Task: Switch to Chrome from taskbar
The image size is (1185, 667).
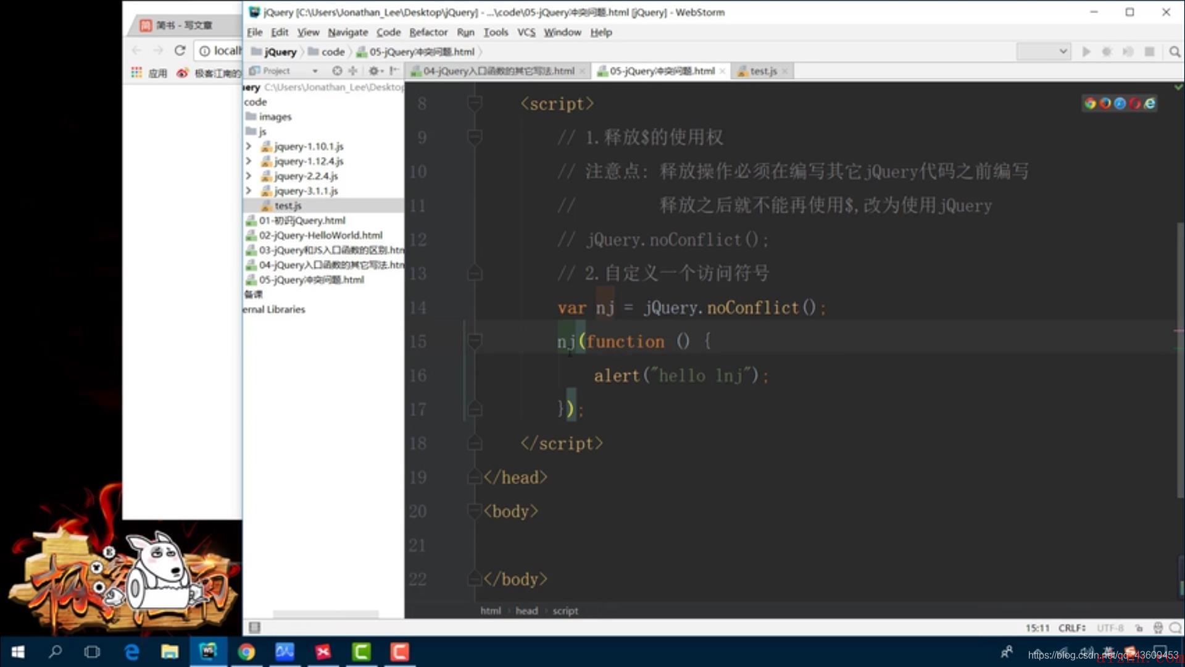Action: click(x=246, y=652)
